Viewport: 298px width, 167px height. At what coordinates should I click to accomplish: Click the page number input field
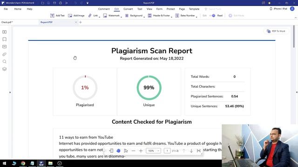(167, 151)
